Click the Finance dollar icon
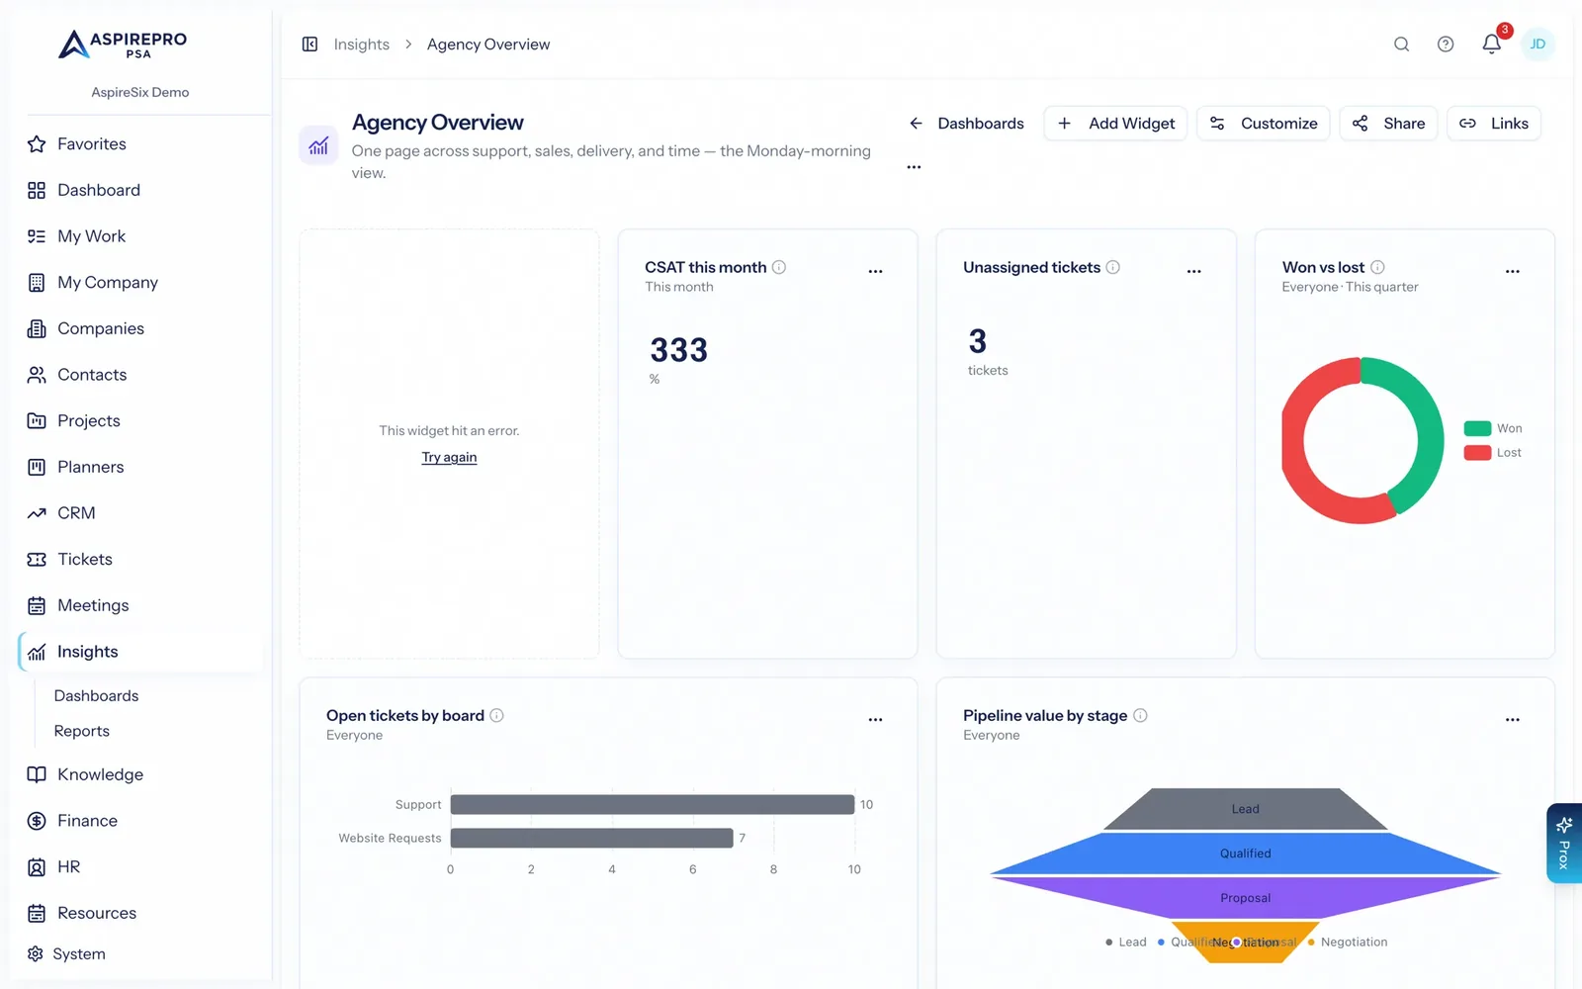 click(x=37, y=821)
